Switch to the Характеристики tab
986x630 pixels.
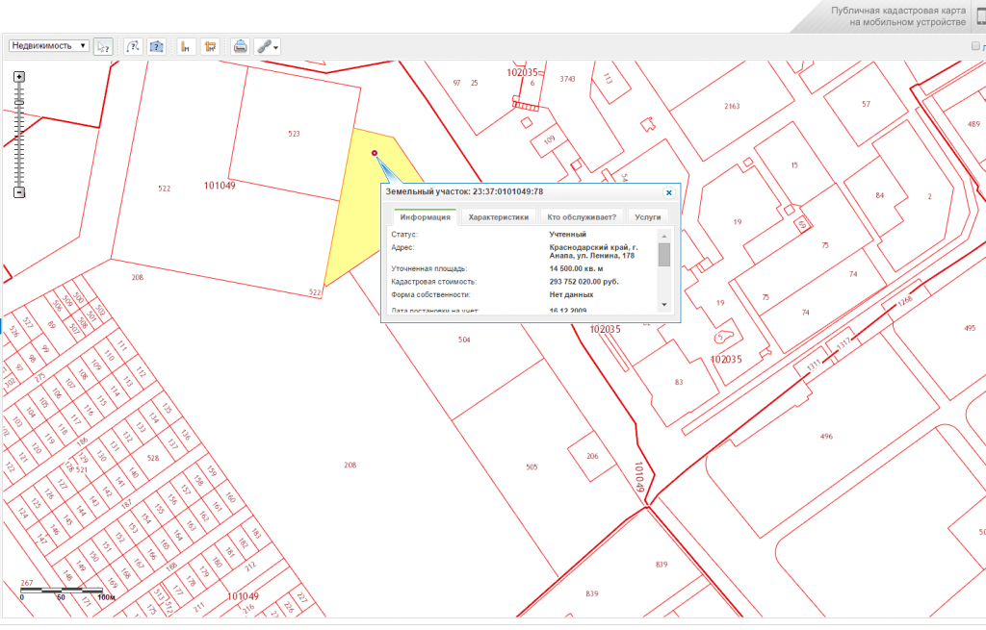coord(498,217)
